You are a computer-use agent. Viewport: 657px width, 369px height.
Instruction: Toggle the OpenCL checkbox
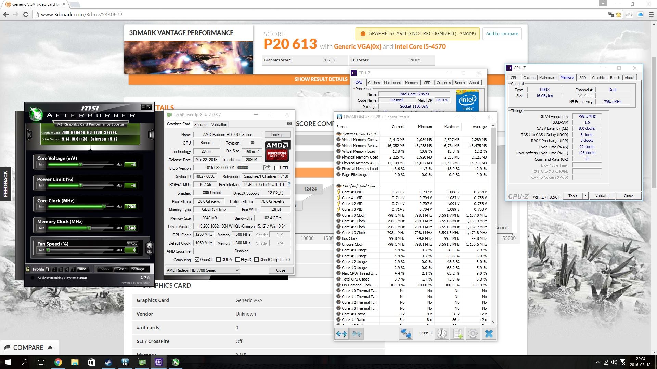click(x=197, y=260)
